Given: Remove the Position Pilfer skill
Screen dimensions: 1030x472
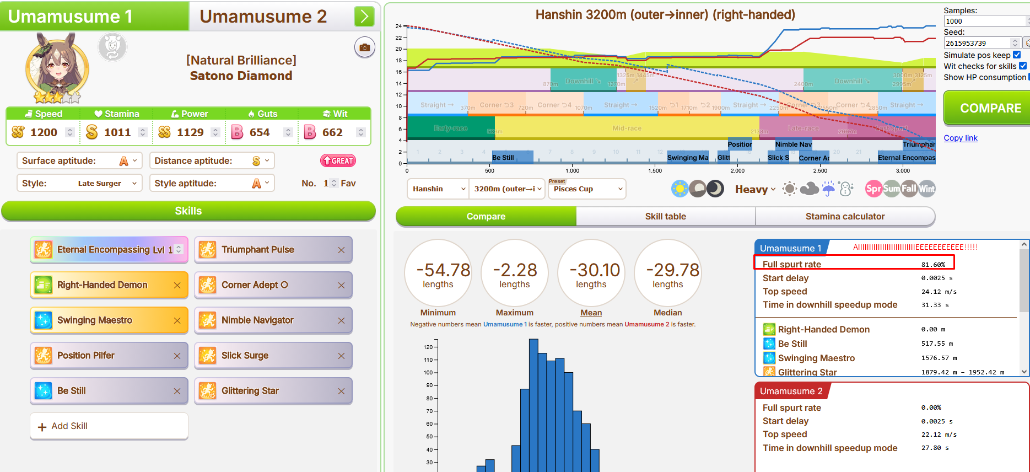Looking at the screenshot, I should click(177, 356).
